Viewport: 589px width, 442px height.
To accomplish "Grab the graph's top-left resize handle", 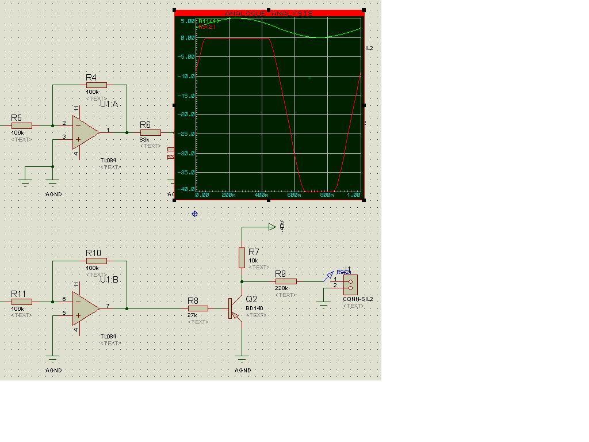I will [175, 10].
